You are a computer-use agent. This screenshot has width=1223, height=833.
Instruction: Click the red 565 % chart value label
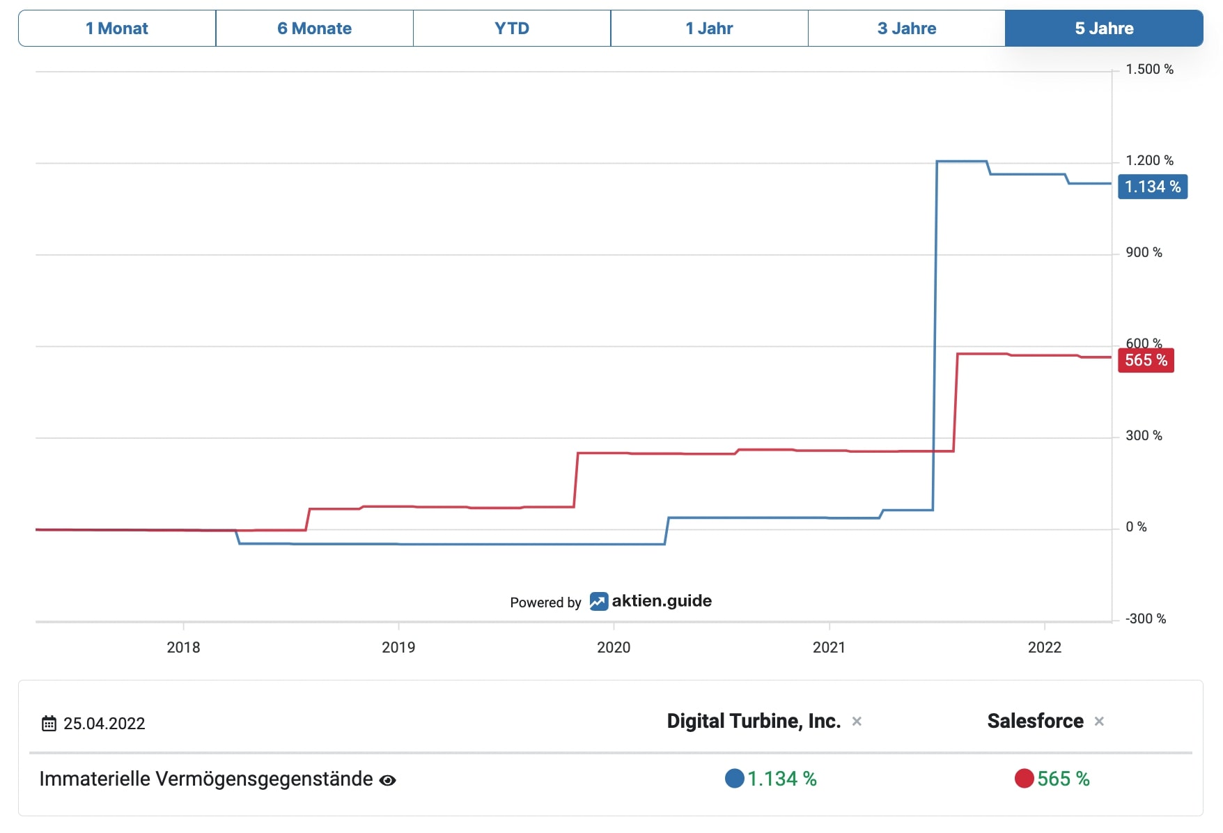pos(1146,360)
